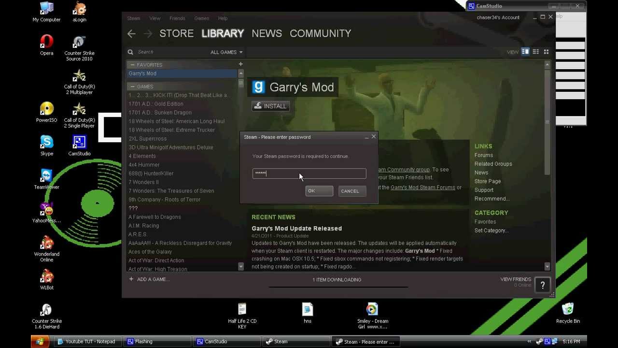This screenshot has width=618, height=348.
Task: Click the password input field
Action: (x=309, y=173)
